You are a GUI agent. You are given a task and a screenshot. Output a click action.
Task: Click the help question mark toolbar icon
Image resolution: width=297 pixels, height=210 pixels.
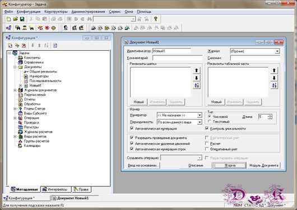click(156, 19)
